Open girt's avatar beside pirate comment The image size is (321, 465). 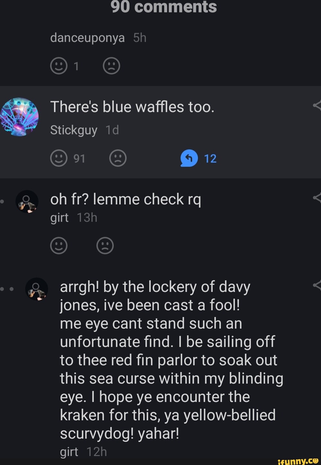tap(37, 289)
